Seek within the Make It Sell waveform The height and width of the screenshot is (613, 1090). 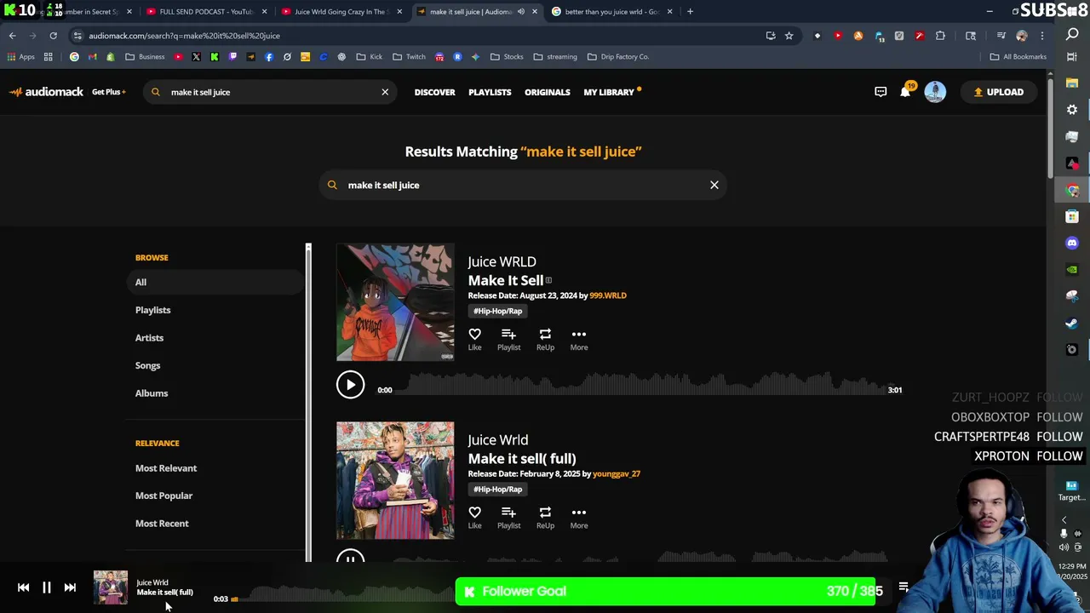(x=640, y=385)
